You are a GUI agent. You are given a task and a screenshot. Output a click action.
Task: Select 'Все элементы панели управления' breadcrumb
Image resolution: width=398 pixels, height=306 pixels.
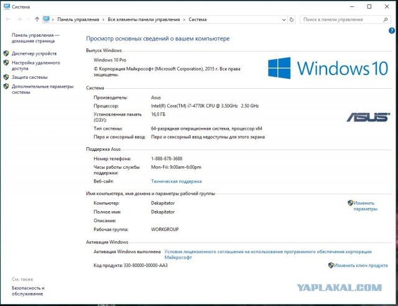[x=144, y=19]
